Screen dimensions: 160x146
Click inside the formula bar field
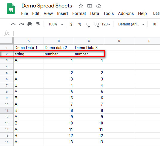pyautogui.click(x=87, y=34)
